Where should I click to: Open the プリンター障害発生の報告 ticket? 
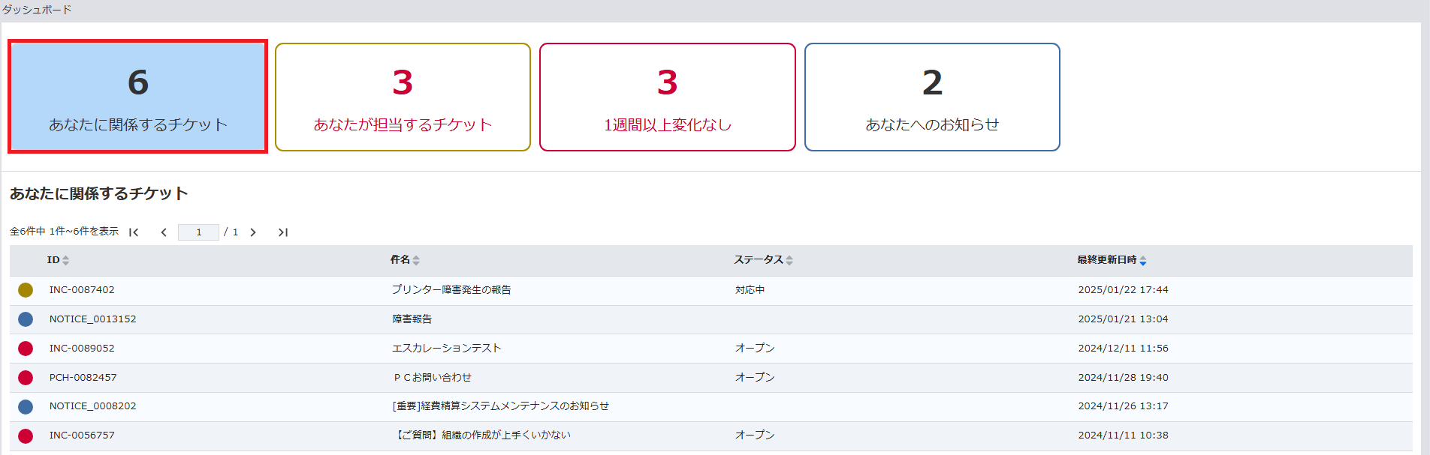pyautogui.click(x=451, y=290)
